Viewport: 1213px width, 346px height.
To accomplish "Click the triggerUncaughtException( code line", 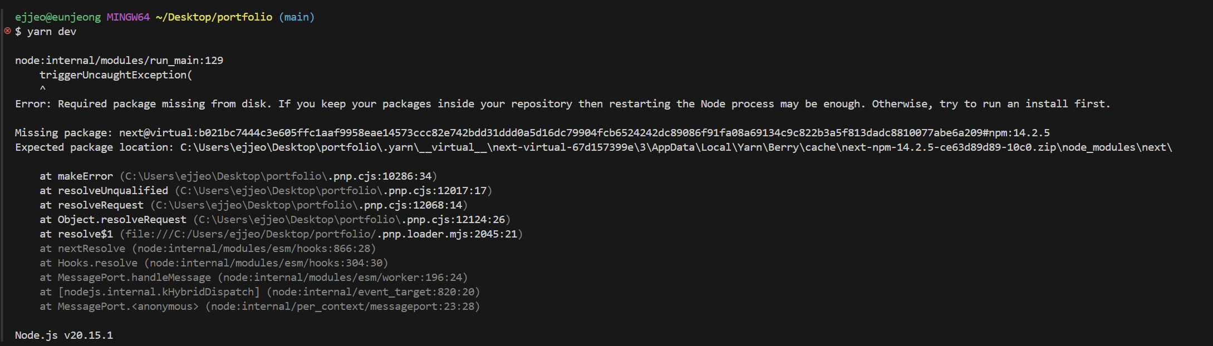I will click(116, 75).
